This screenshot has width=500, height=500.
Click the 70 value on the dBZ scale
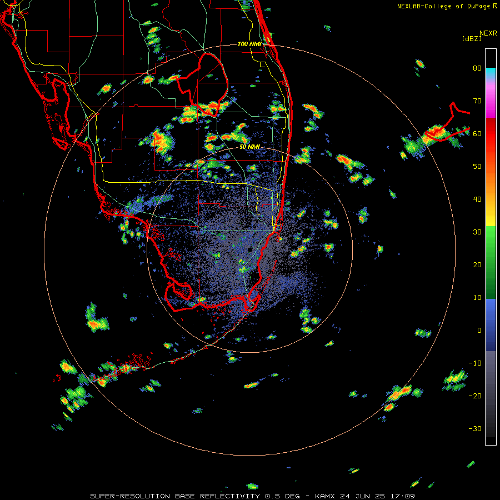tap(477, 101)
